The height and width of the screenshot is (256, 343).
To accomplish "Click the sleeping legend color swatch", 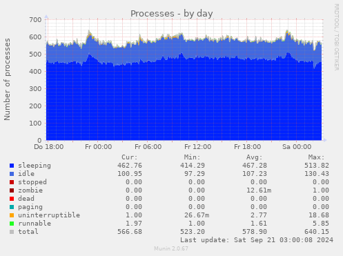I will (12, 166).
